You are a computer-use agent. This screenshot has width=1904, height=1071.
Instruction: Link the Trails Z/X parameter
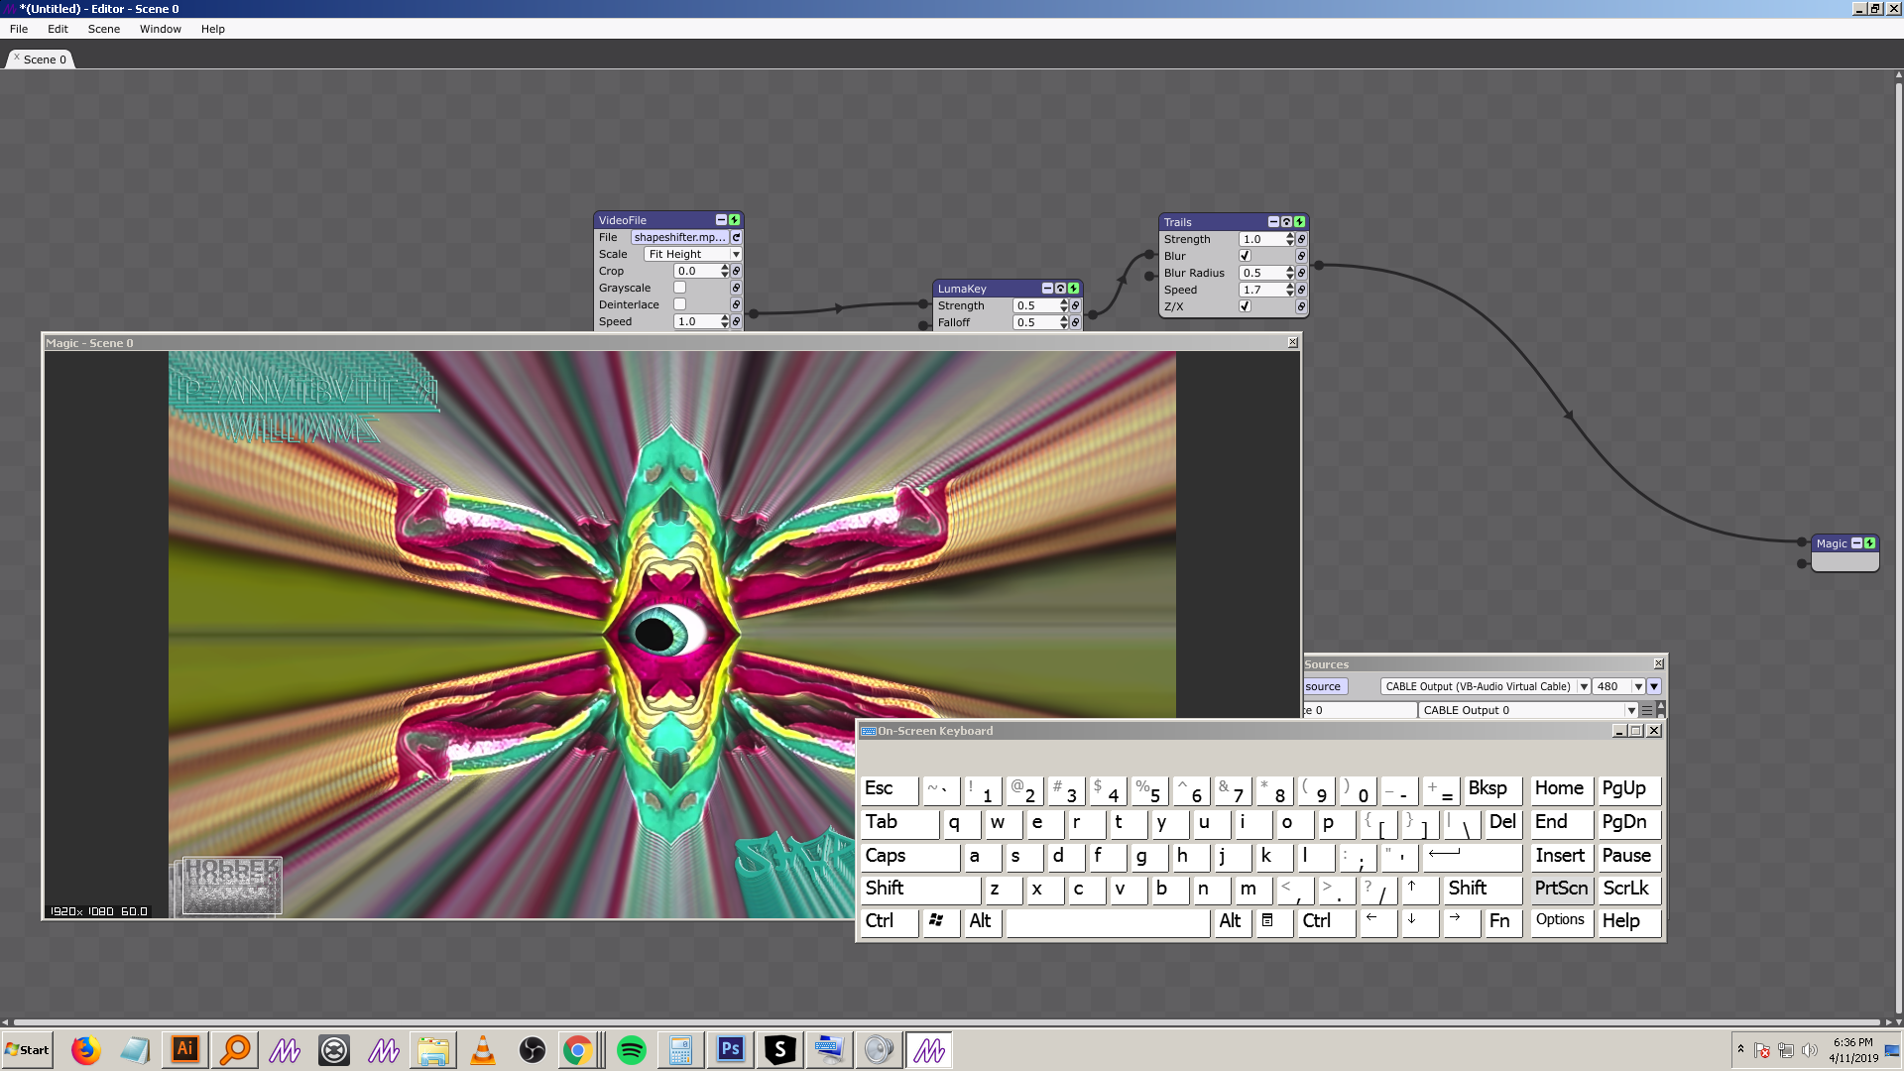(1301, 307)
